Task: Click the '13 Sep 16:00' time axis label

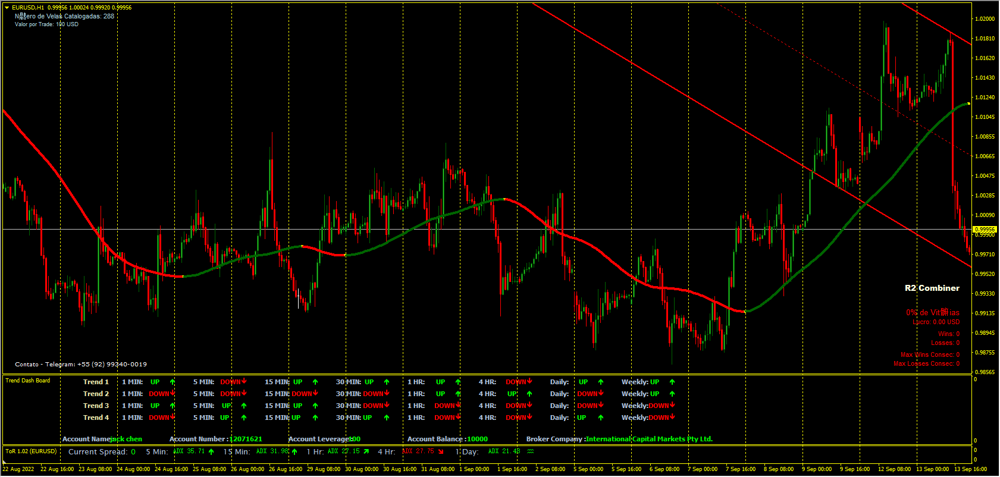Action: (x=970, y=469)
